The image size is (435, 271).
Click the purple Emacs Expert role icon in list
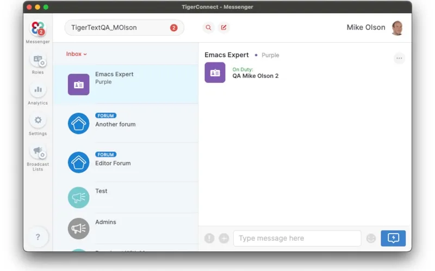tap(78, 85)
